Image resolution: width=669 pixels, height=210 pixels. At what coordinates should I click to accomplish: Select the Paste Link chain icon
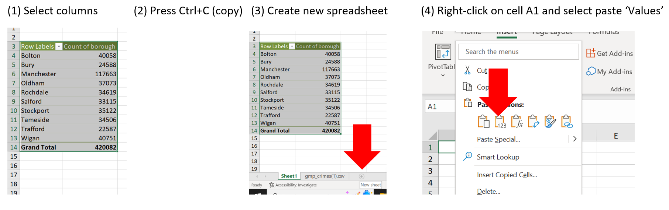(566, 122)
